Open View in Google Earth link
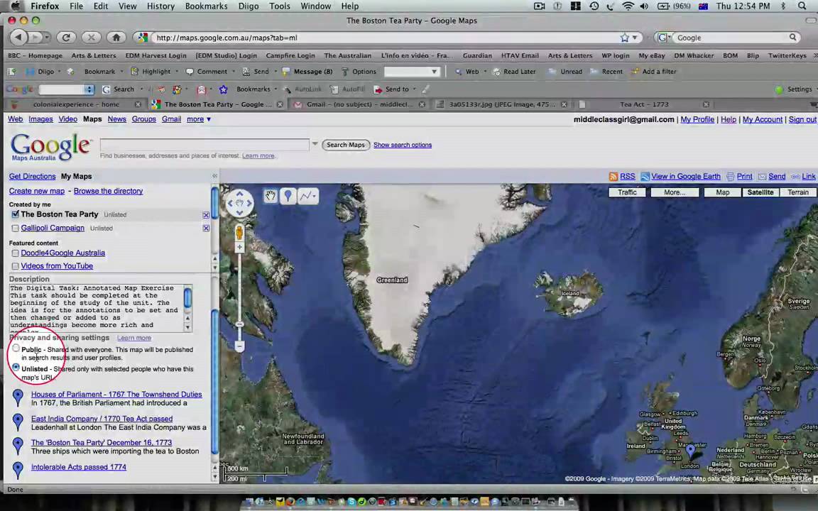Viewport: 818px width, 511px height. click(x=685, y=177)
